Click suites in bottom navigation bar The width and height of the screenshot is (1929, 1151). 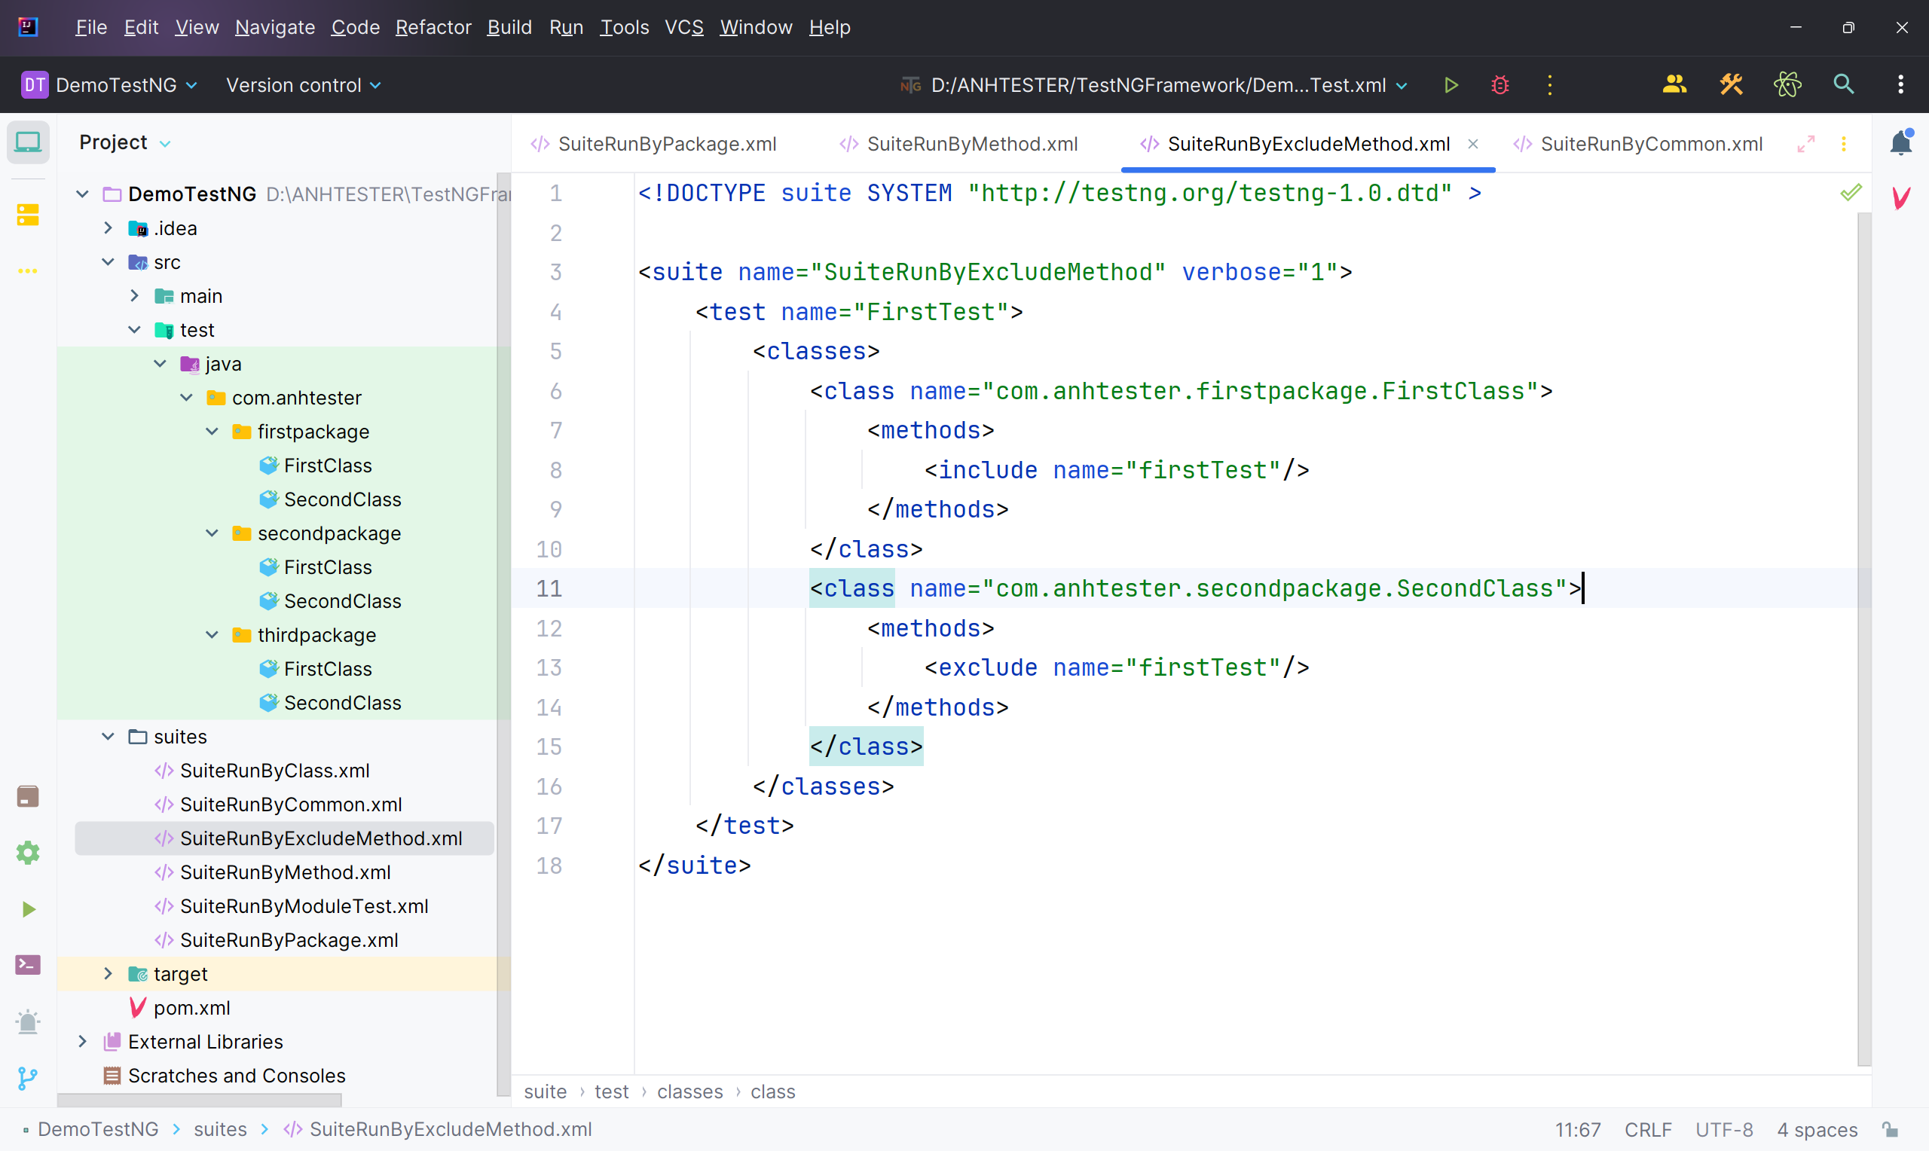pyautogui.click(x=220, y=1129)
